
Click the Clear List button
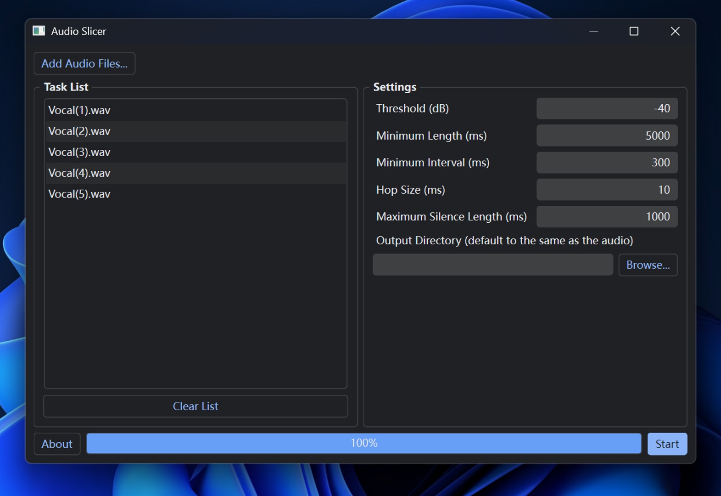click(x=196, y=406)
